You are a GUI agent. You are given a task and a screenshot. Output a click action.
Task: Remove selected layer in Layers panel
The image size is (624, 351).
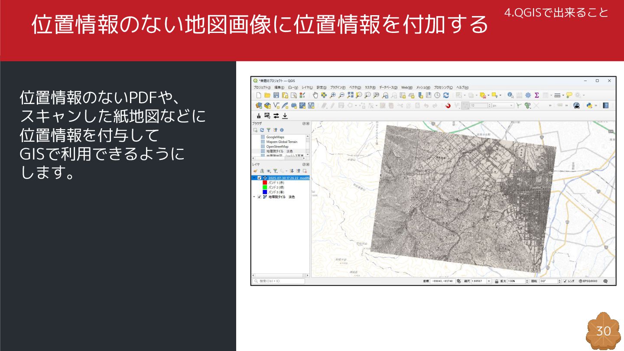pyautogui.click(x=305, y=171)
